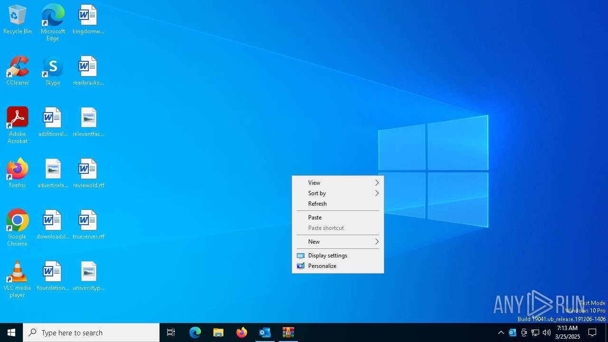
Task: Select the Firefox desktop shortcut
Action: [18, 174]
